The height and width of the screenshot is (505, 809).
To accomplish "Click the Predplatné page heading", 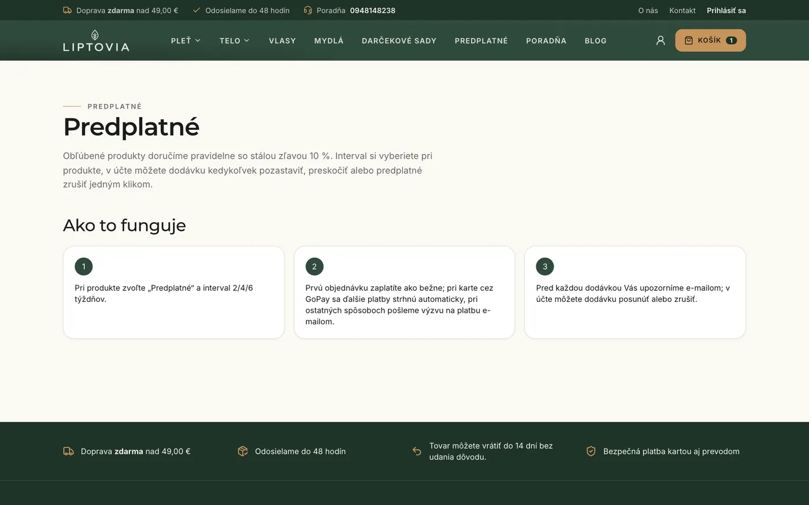I will click(131, 127).
